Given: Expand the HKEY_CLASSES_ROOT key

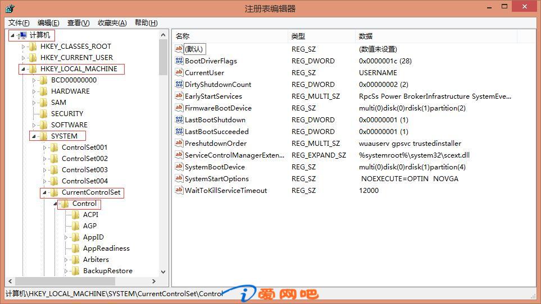Looking at the screenshot, I should pos(23,47).
